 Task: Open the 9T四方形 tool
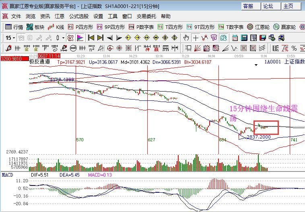pyautogui.click(x=200, y=27)
